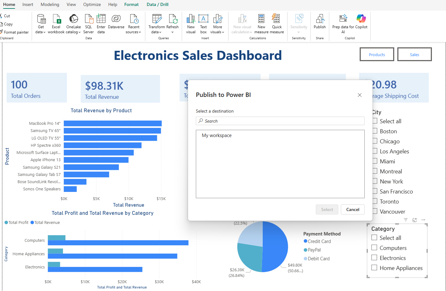Tick the Boston city checkbox

tap(375, 131)
